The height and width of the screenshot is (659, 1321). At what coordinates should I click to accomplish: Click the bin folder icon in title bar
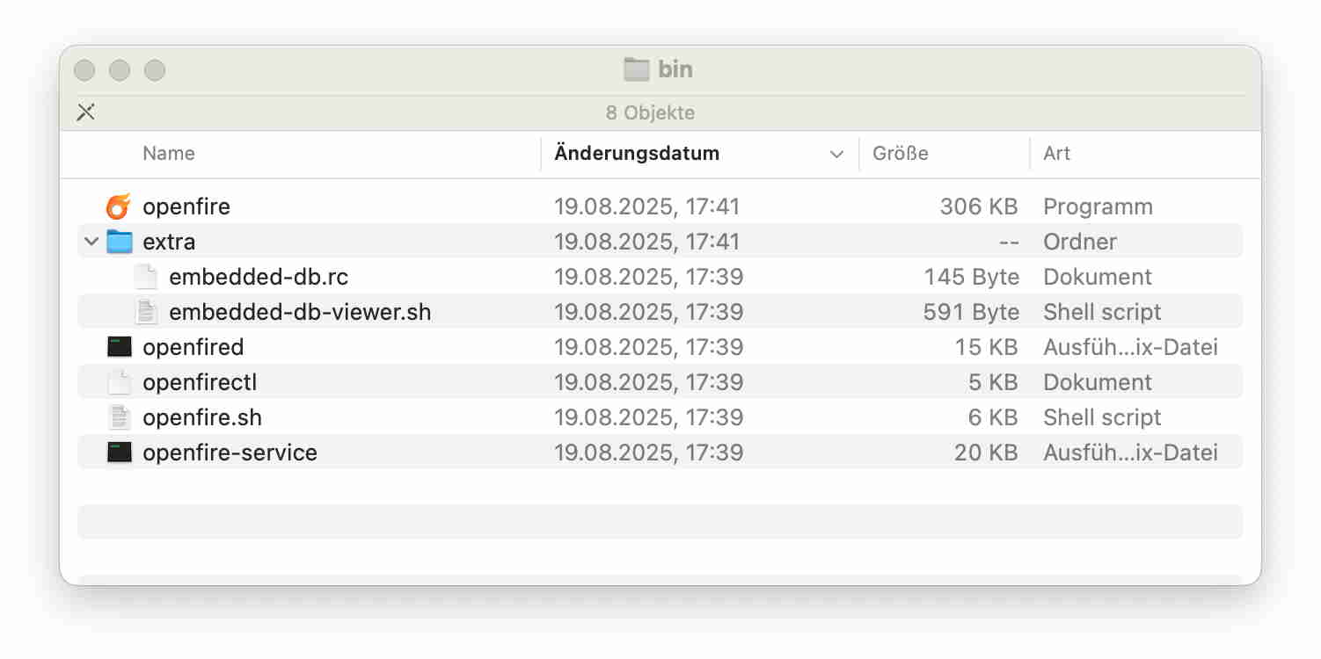(x=636, y=69)
